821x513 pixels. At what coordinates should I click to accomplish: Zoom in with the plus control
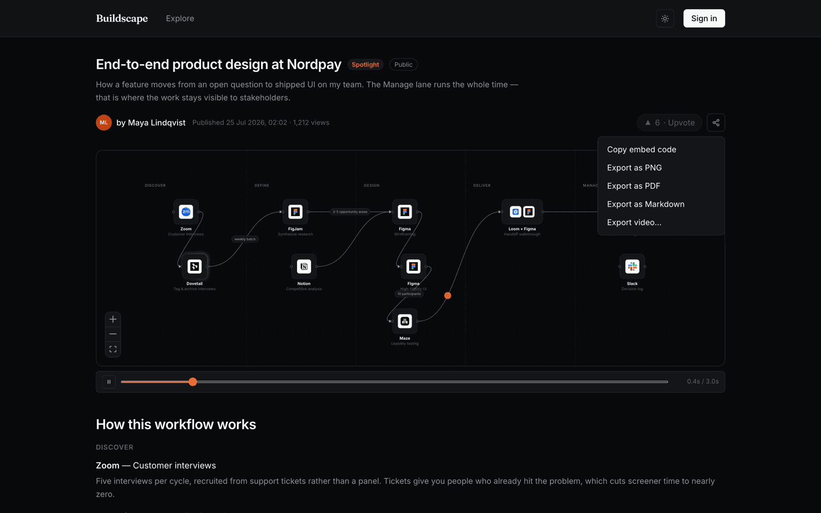pos(113,319)
